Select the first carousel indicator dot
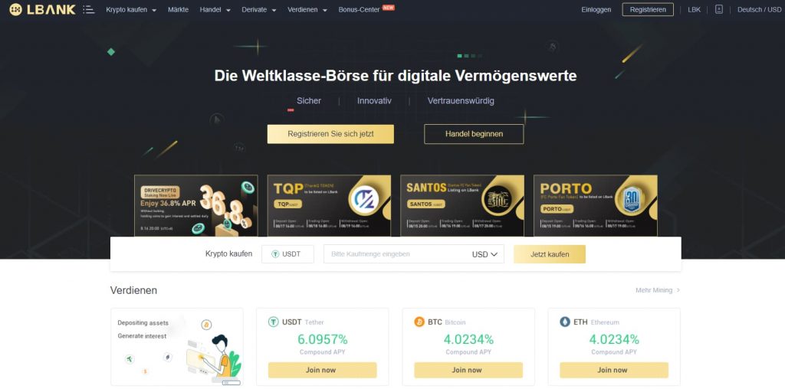This screenshot has height=389, width=785. coord(460,55)
